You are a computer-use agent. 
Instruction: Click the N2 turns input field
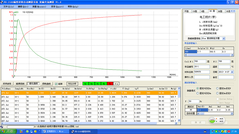(224, 61)
